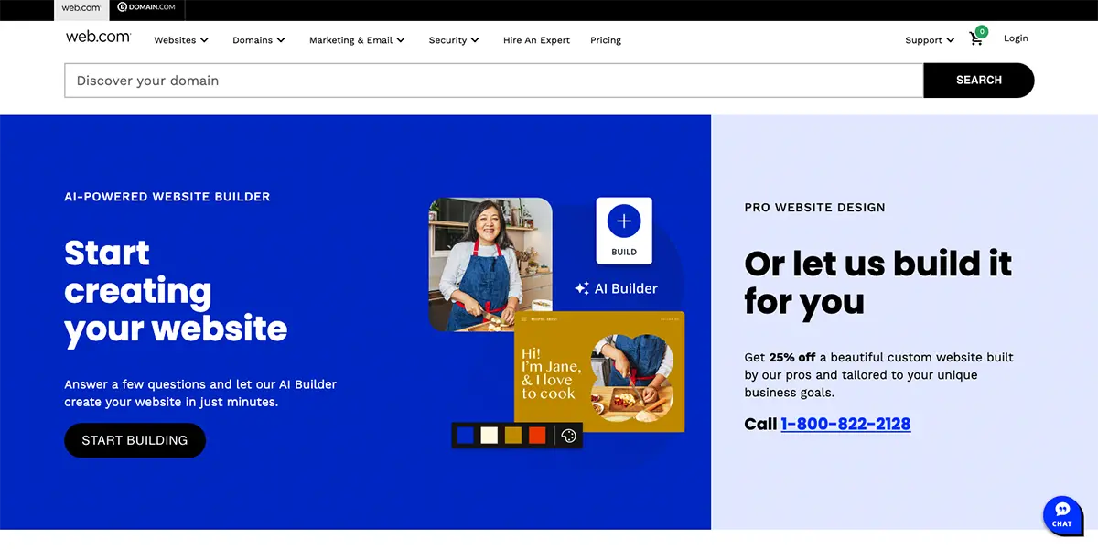Image resolution: width=1098 pixels, height=550 pixels.
Task: Expand the Websites dropdown menu
Action: (x=181, y=40)
